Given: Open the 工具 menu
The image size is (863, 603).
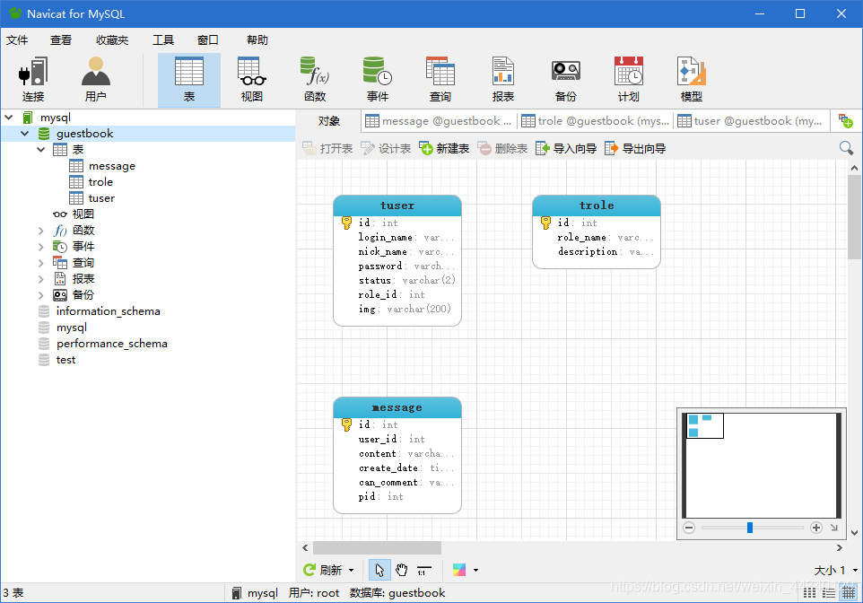Looking at the screenshot, I should [163, 39].
